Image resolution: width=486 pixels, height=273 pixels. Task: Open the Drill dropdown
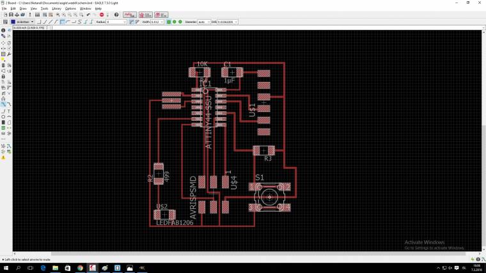click(236, 22)
